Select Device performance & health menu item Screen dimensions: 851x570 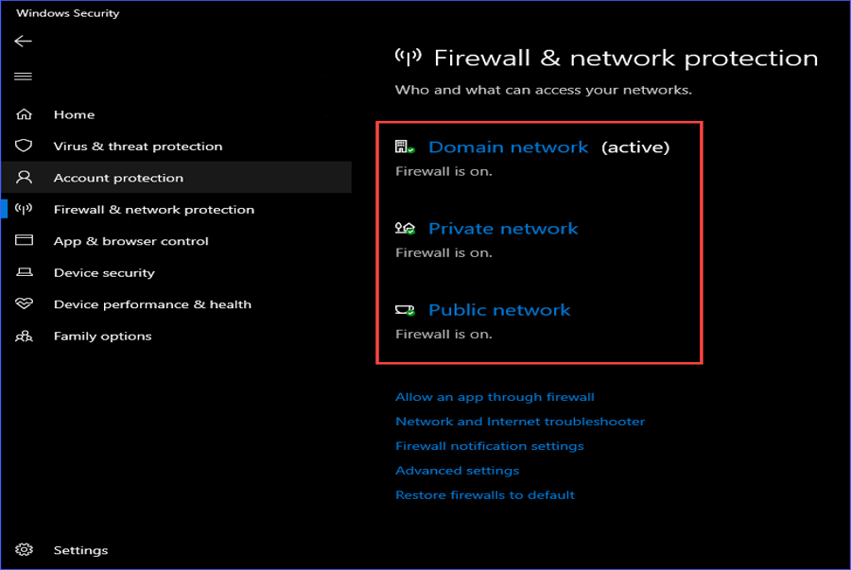[x=152, y=304]
